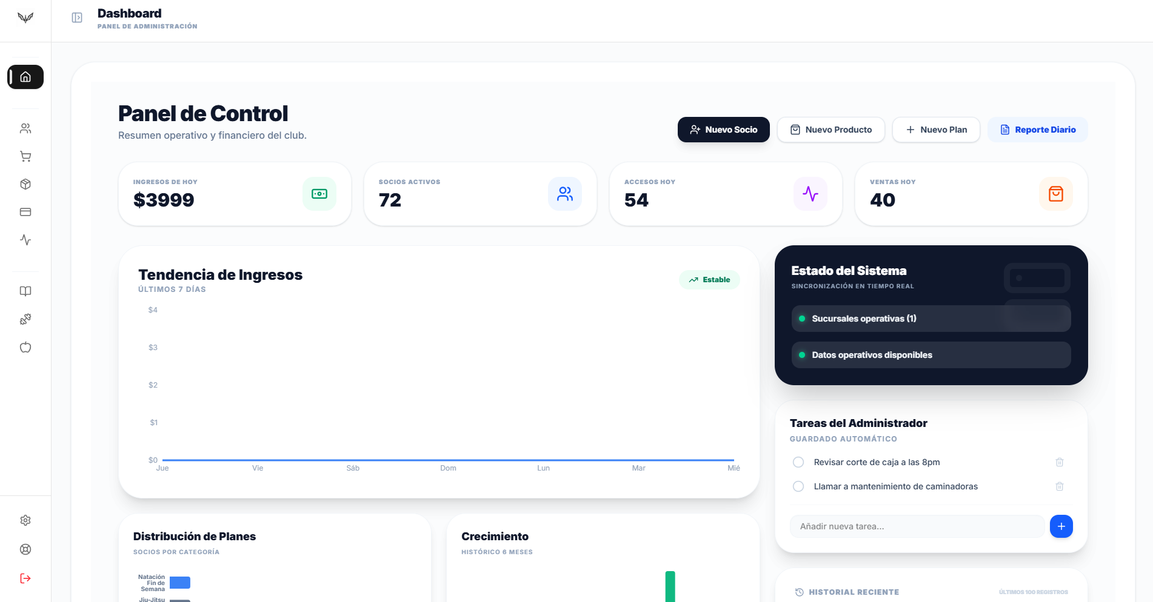Click the blue Natación Fin de Semana bar
1153x602 pixels.
180,583
